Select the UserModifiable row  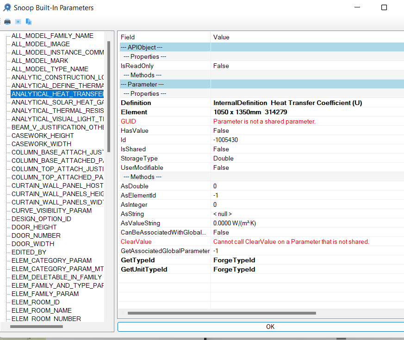pyautogui.click(x=262, y=167)
